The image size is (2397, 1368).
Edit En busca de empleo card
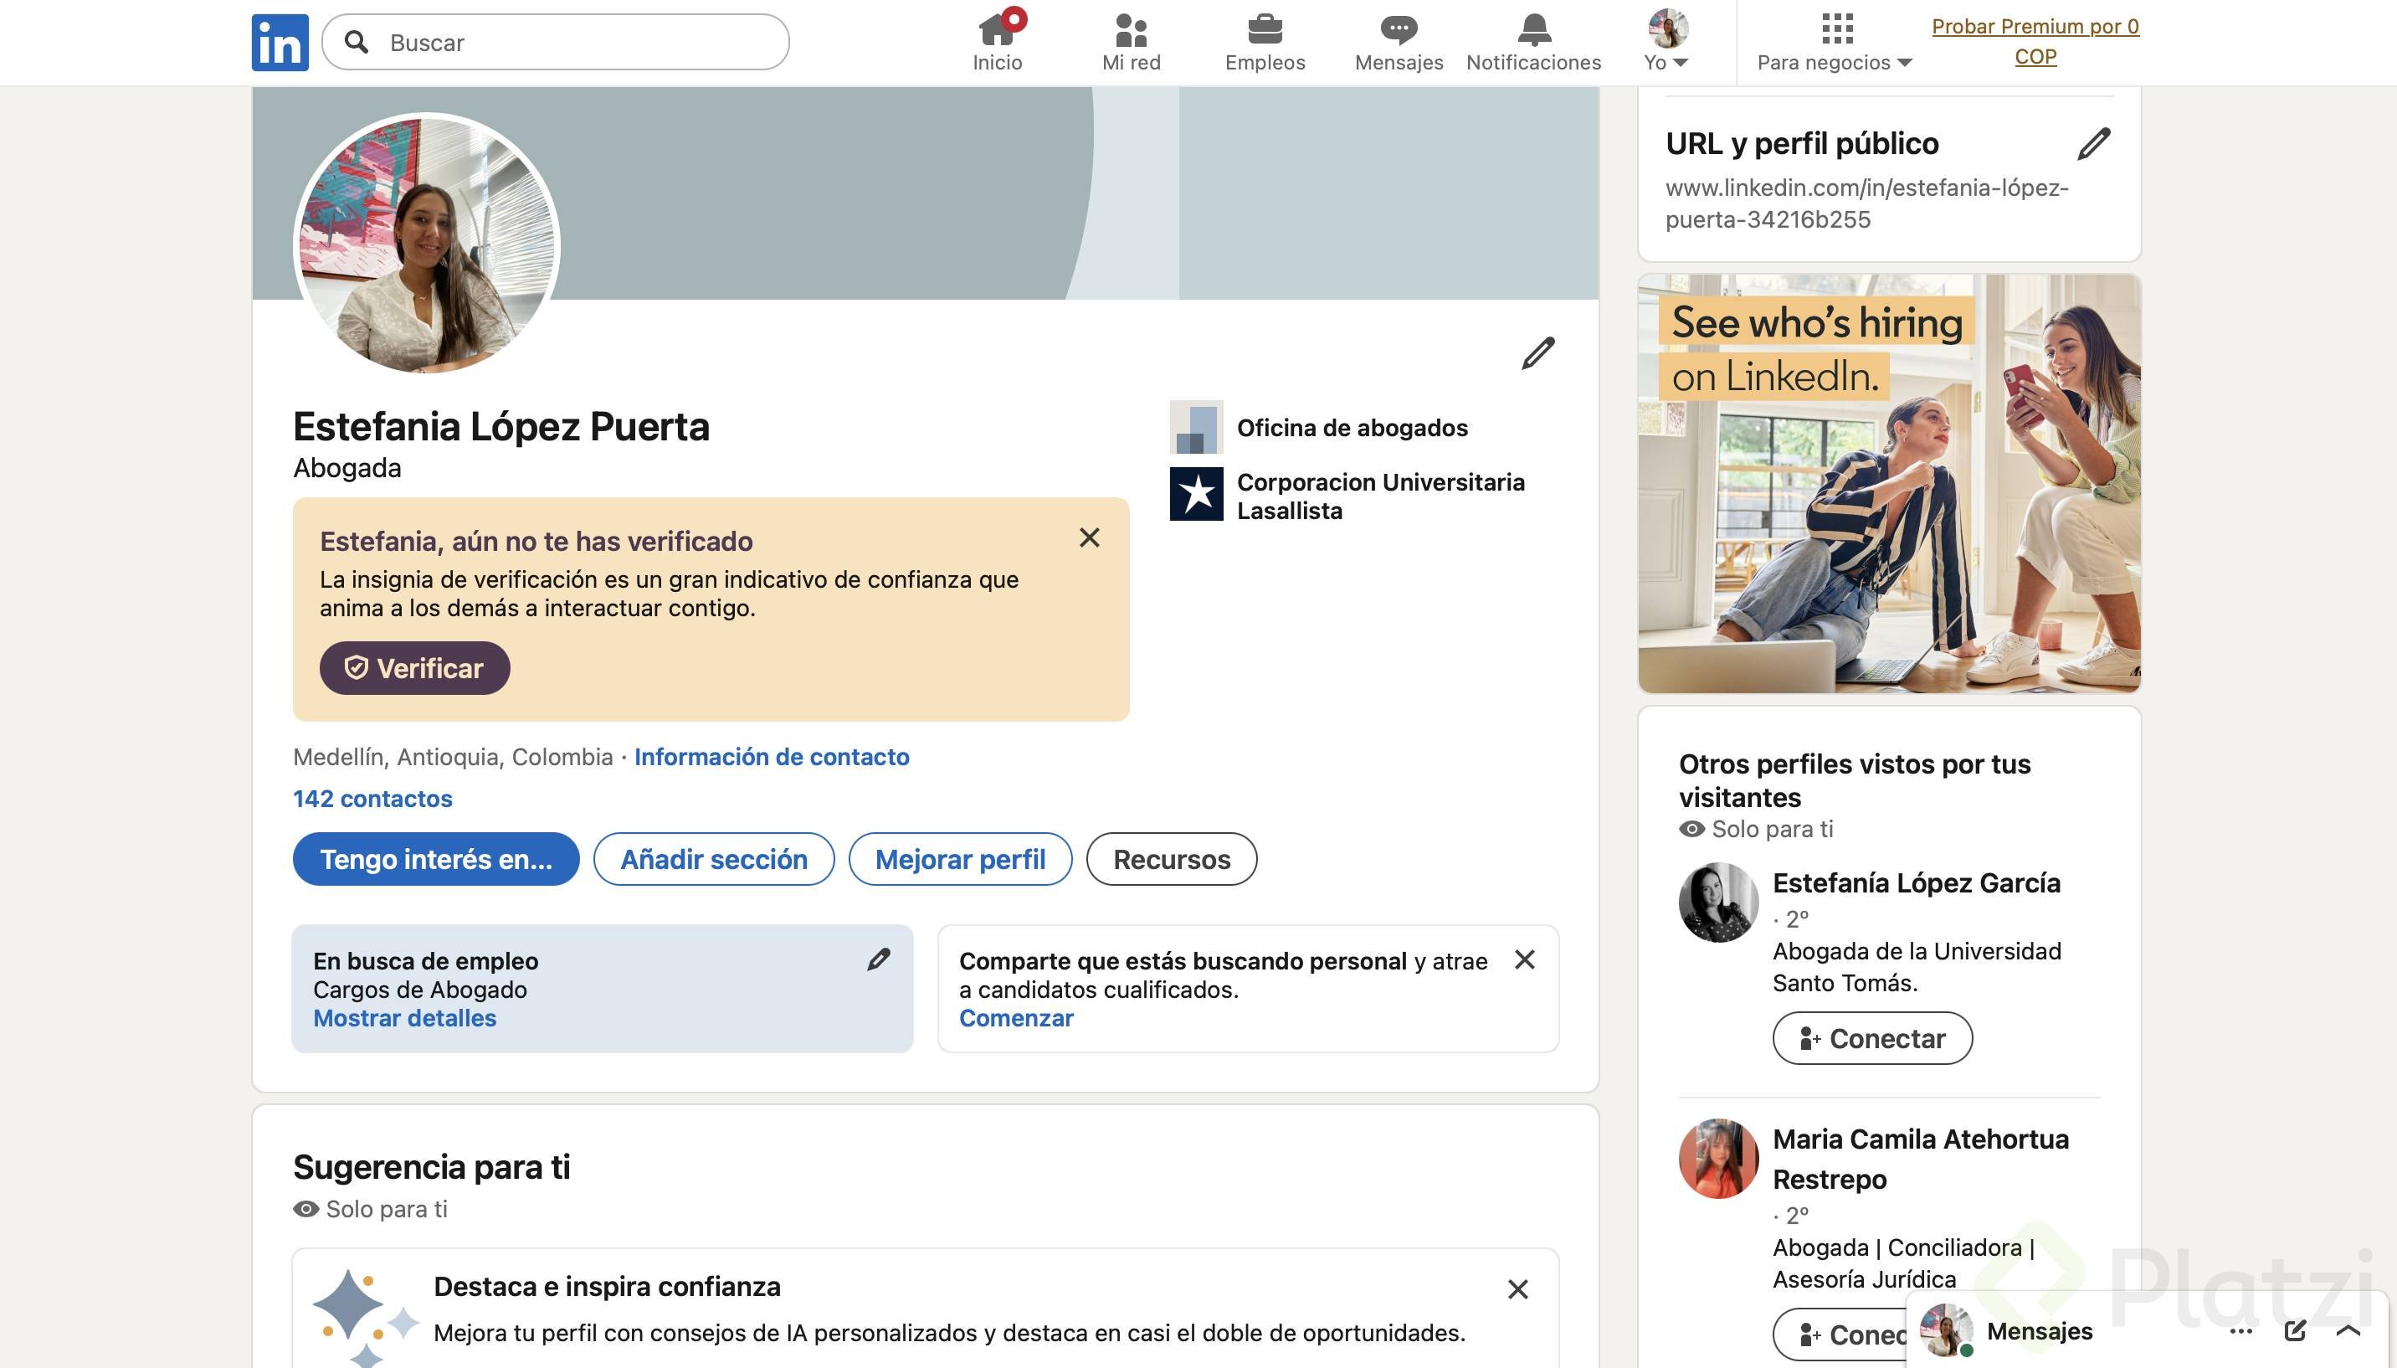pos(878,959)
